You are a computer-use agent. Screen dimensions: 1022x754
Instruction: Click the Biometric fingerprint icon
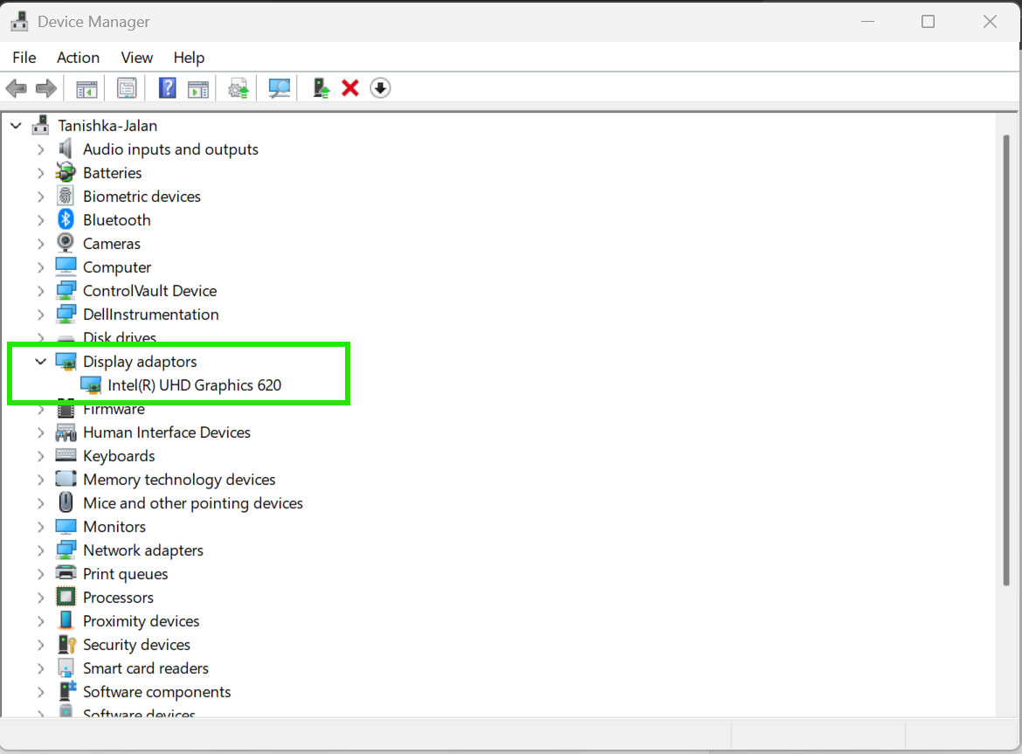click(66, 196)
